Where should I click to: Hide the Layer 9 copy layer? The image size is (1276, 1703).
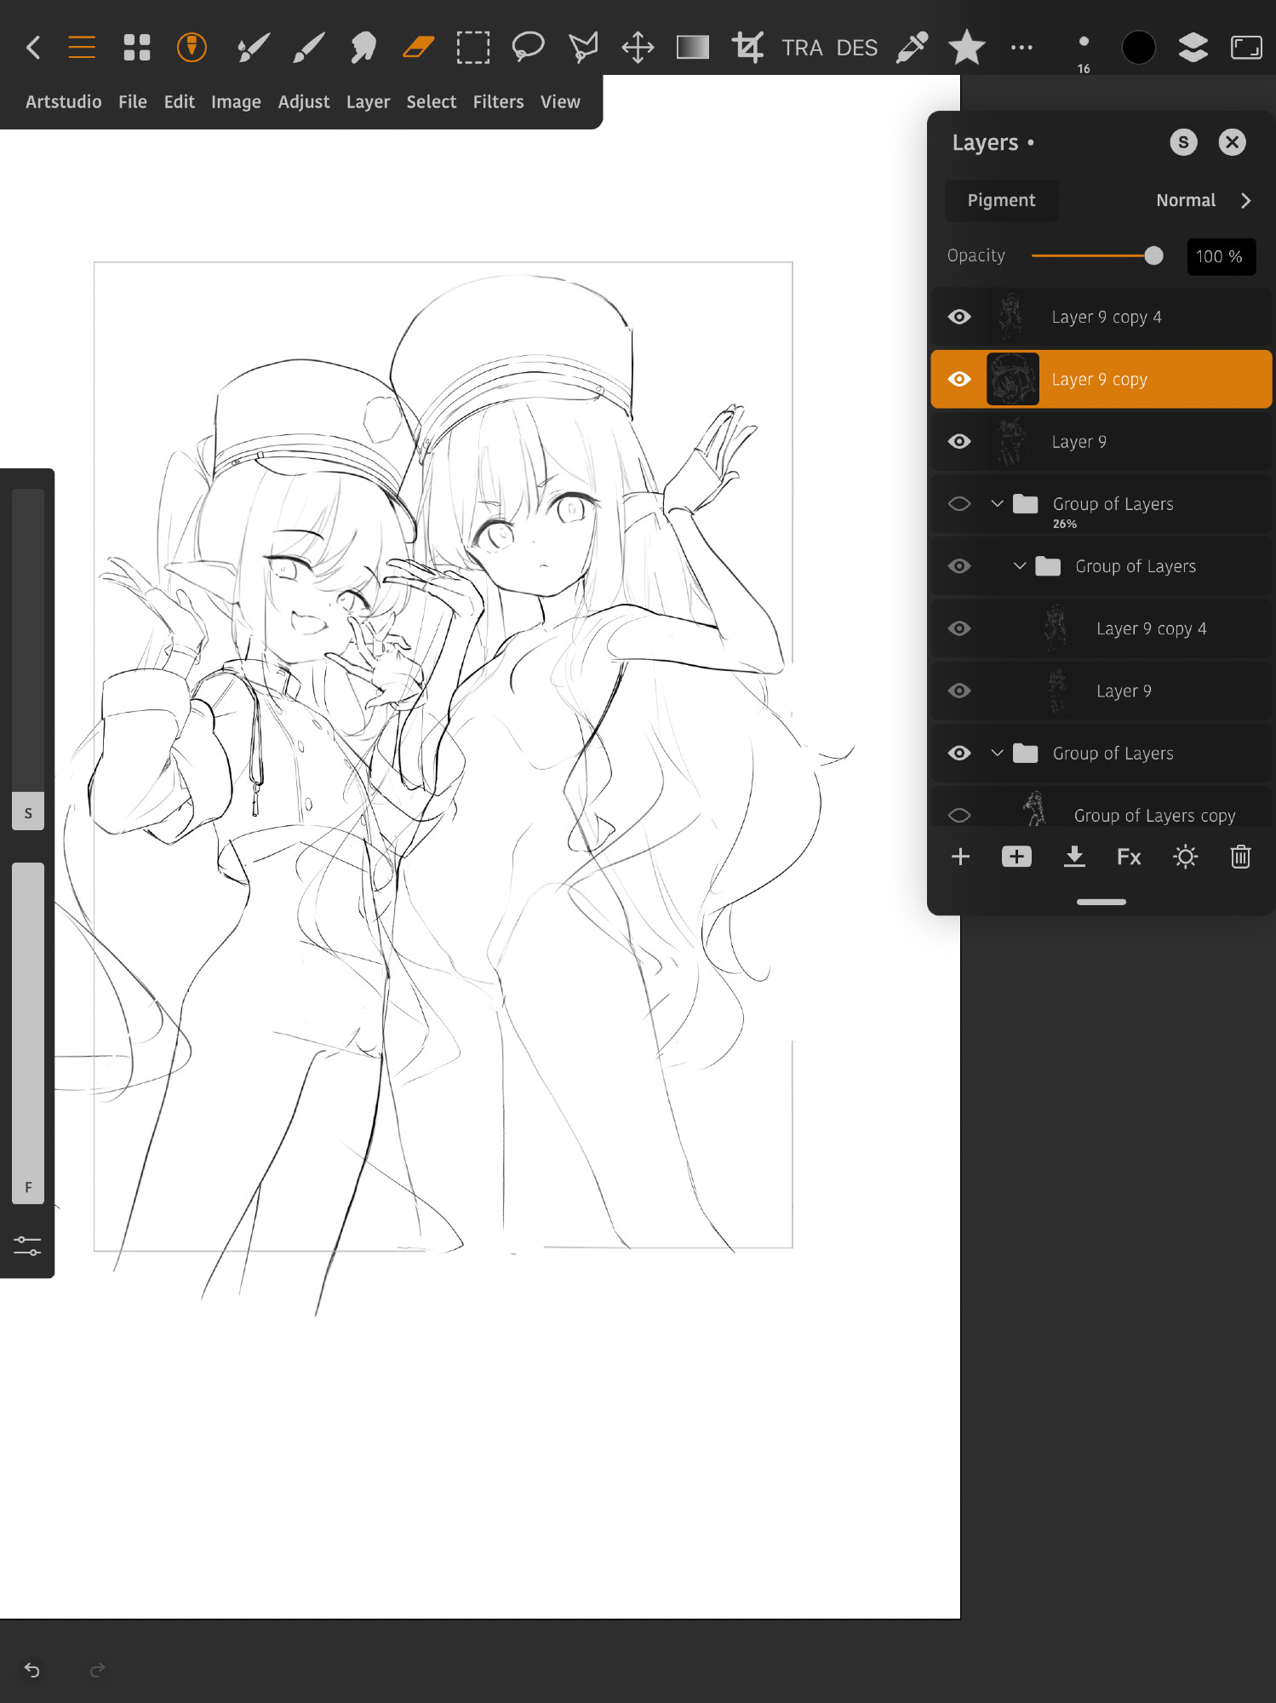[959, 379]
